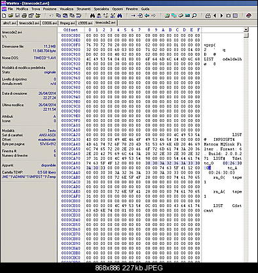Image resolution: width=258 pixels, height=273 pixels.
Task: Switch to the C0006.avi tab
Action: tap(50, 23)
